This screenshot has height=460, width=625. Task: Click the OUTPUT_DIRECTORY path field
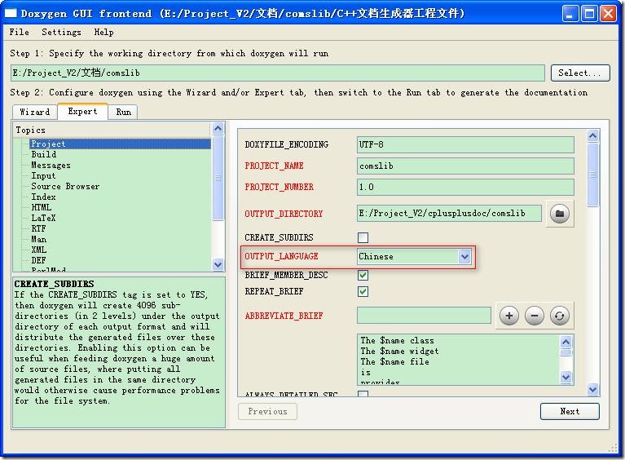pos(449,214)
